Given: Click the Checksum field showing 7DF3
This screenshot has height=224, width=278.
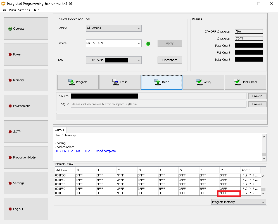Looking at the screenshot, I should tap(249, 38).
